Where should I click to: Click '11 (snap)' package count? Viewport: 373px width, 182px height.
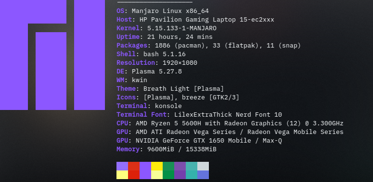pos(283,46)
